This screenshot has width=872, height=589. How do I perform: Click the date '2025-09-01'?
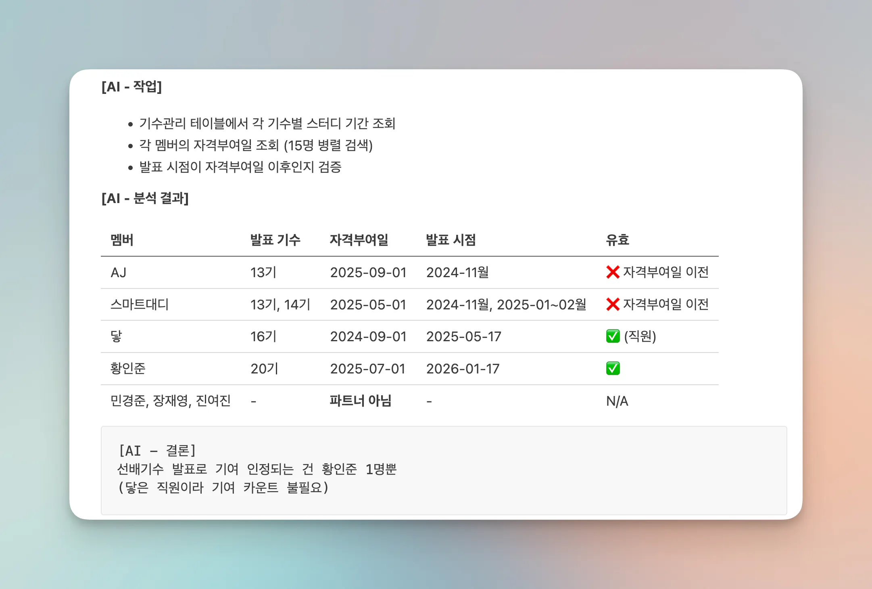click(368, 273)
